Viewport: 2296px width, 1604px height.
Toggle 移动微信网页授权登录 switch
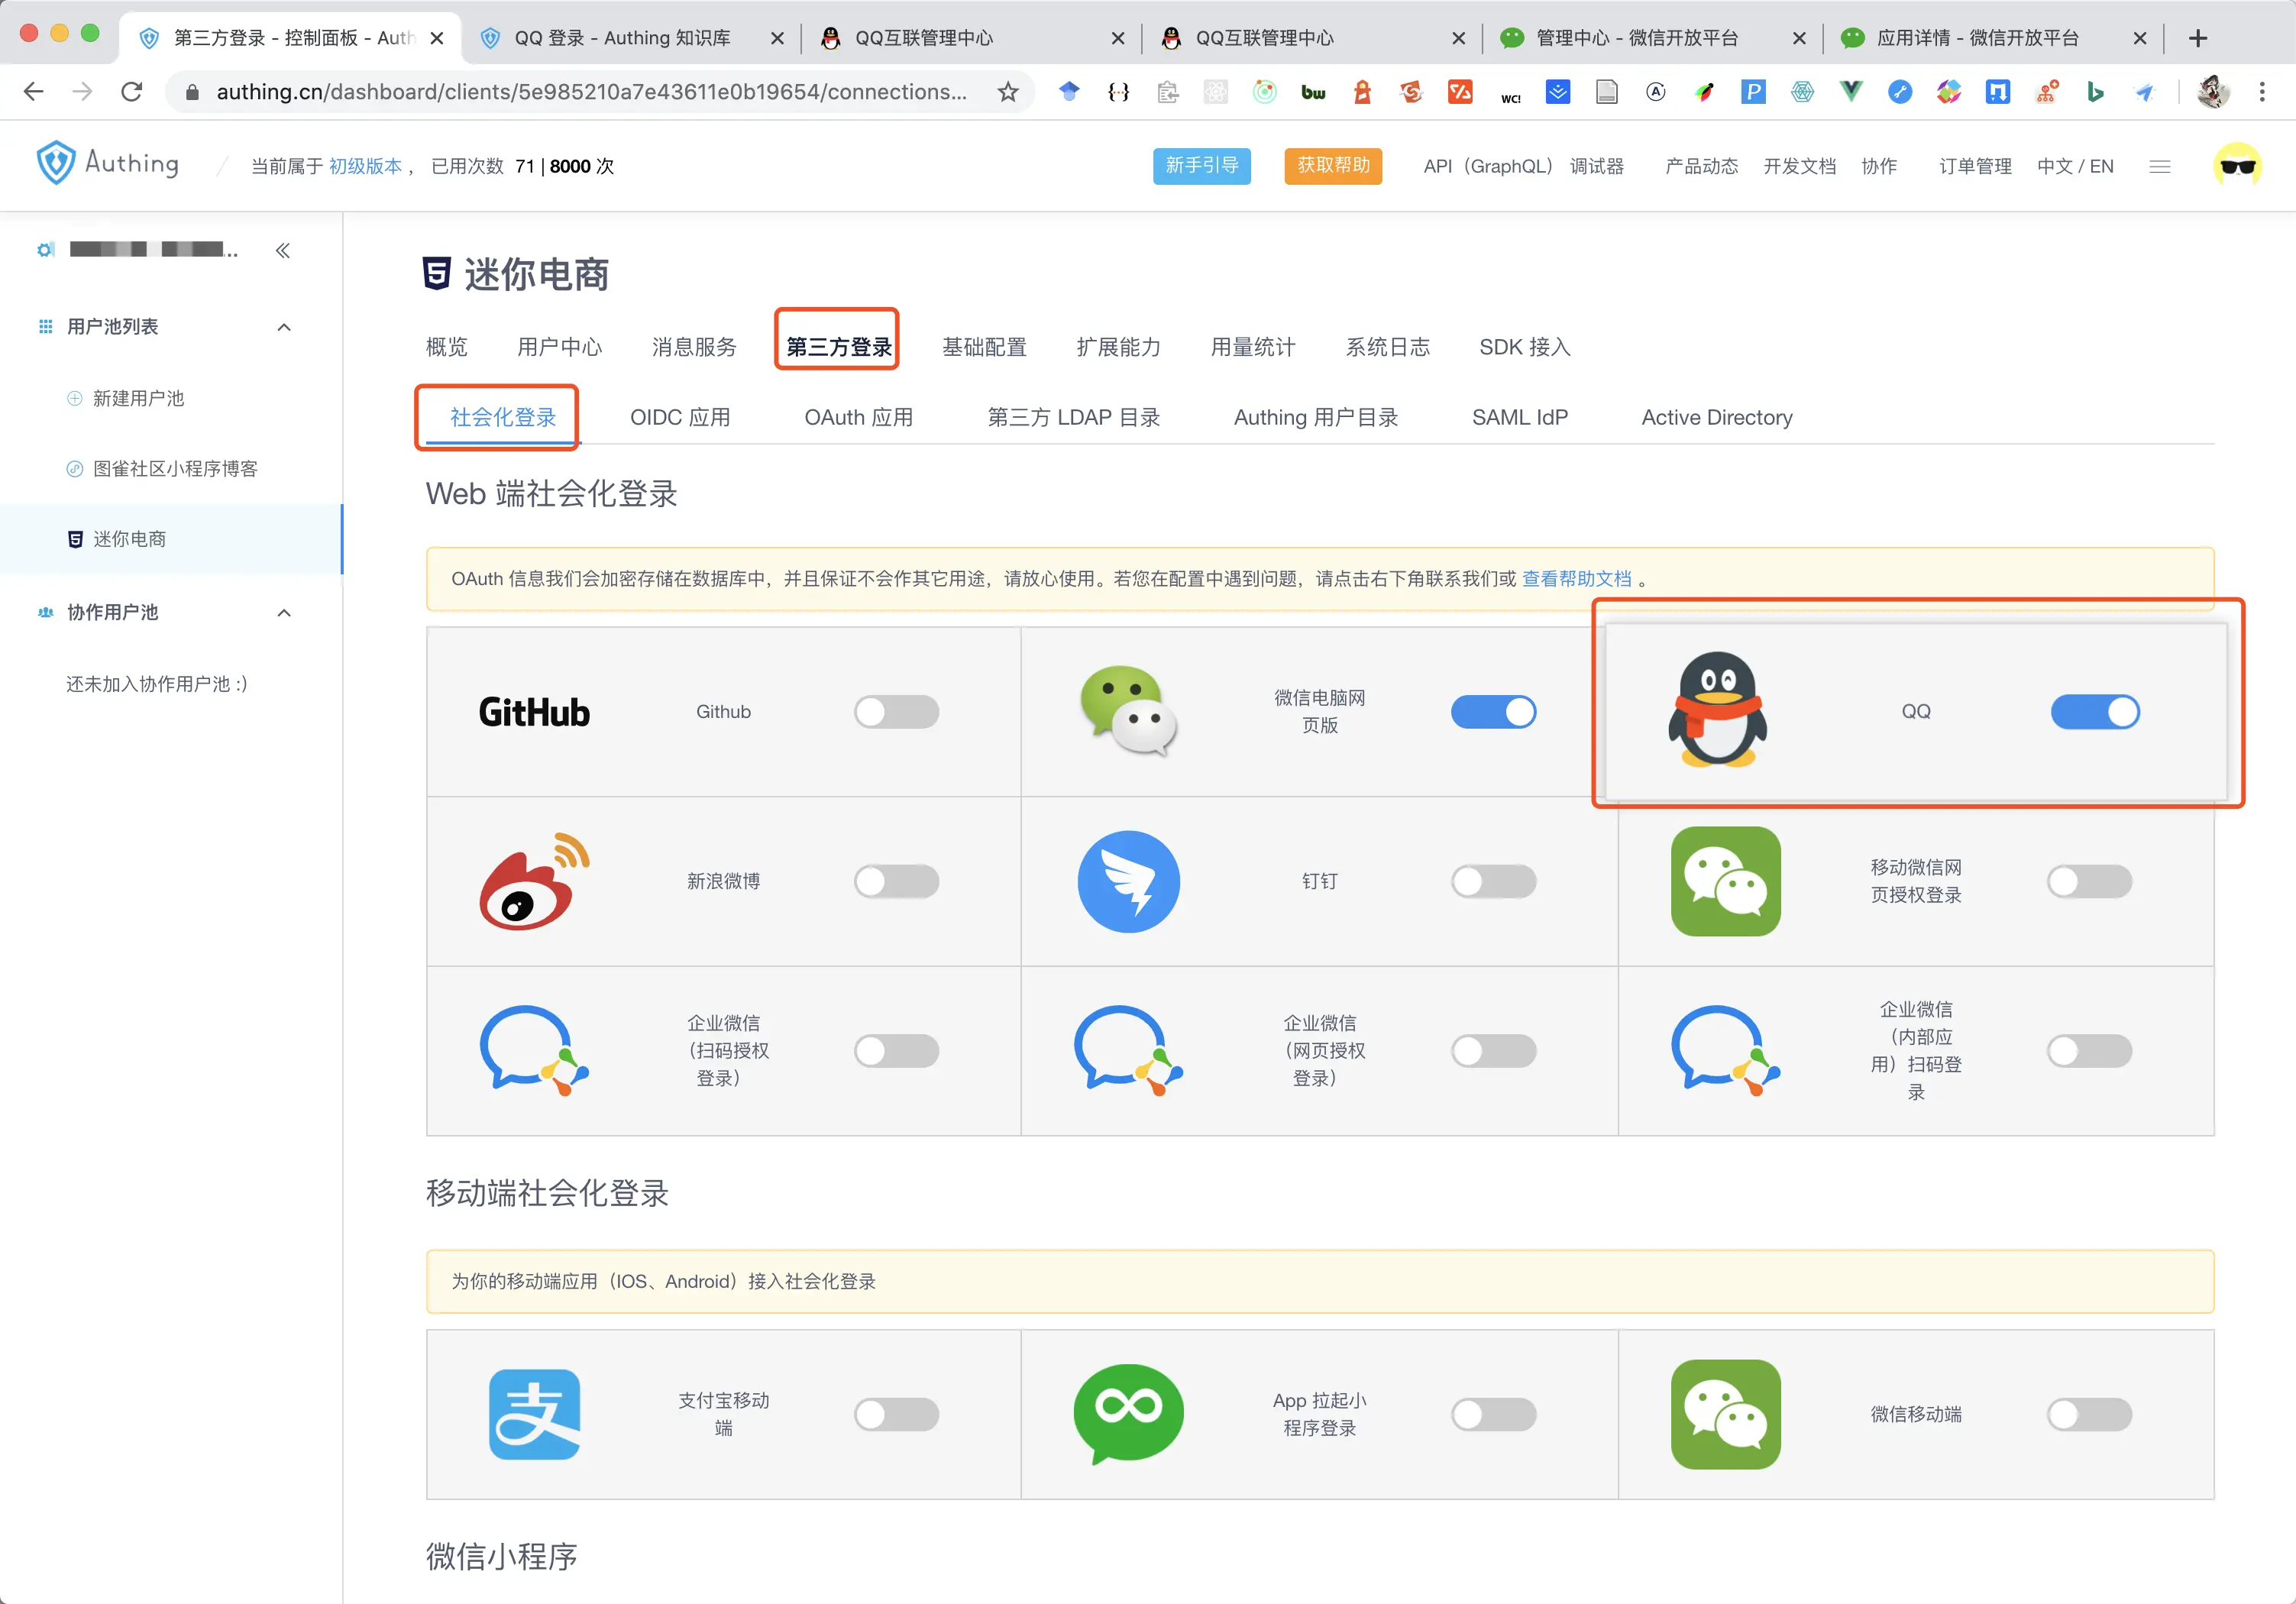point(2089,881)
